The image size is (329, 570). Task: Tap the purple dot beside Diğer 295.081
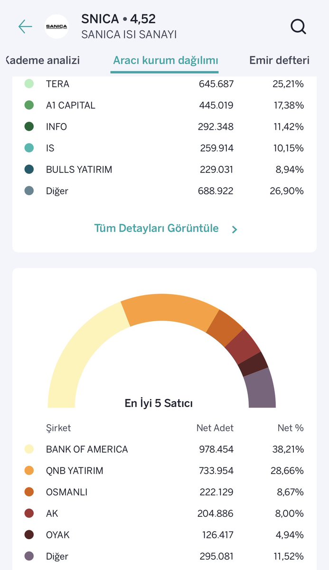pyautogui.click(x=29, y=556)
